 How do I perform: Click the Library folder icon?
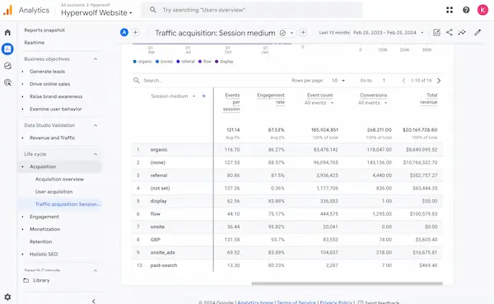26,280
